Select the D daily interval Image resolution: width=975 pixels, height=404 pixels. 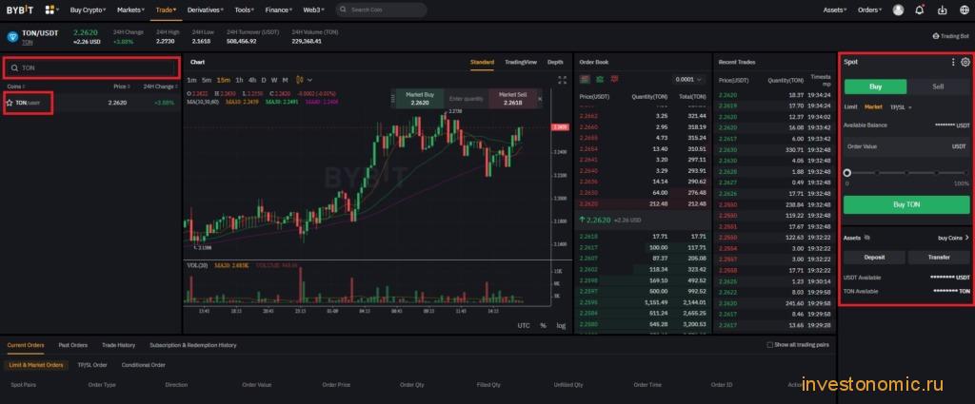click(264, 80)
